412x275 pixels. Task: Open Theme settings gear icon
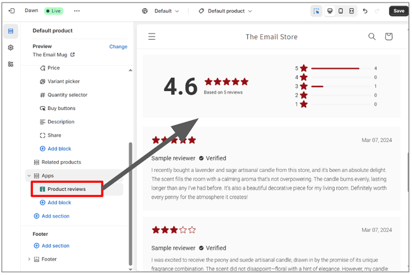click(x=11, y=48)
